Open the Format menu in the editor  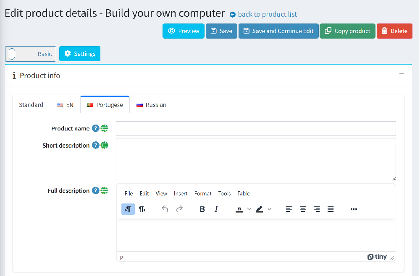click(203, 193)
